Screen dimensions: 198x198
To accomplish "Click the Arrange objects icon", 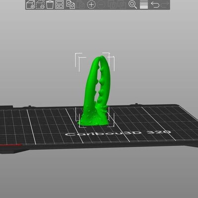I will pos(59,4).
